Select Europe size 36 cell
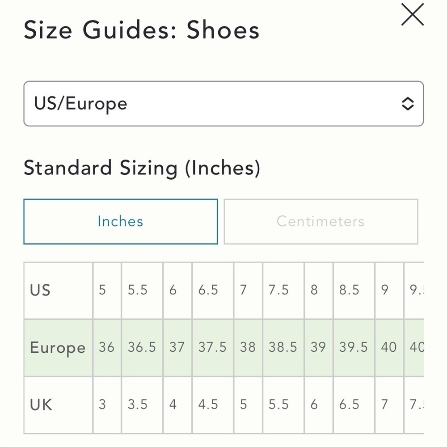This screenshot has width=447, height=447. [x=107, y=347]
